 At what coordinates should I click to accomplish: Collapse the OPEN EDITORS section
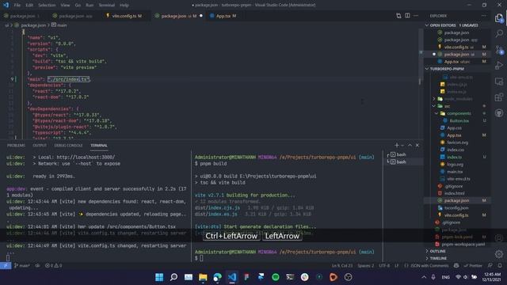click(x=427, y=25)
